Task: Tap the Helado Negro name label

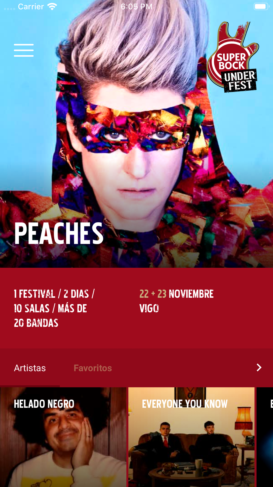Action: tap(44, 404)
